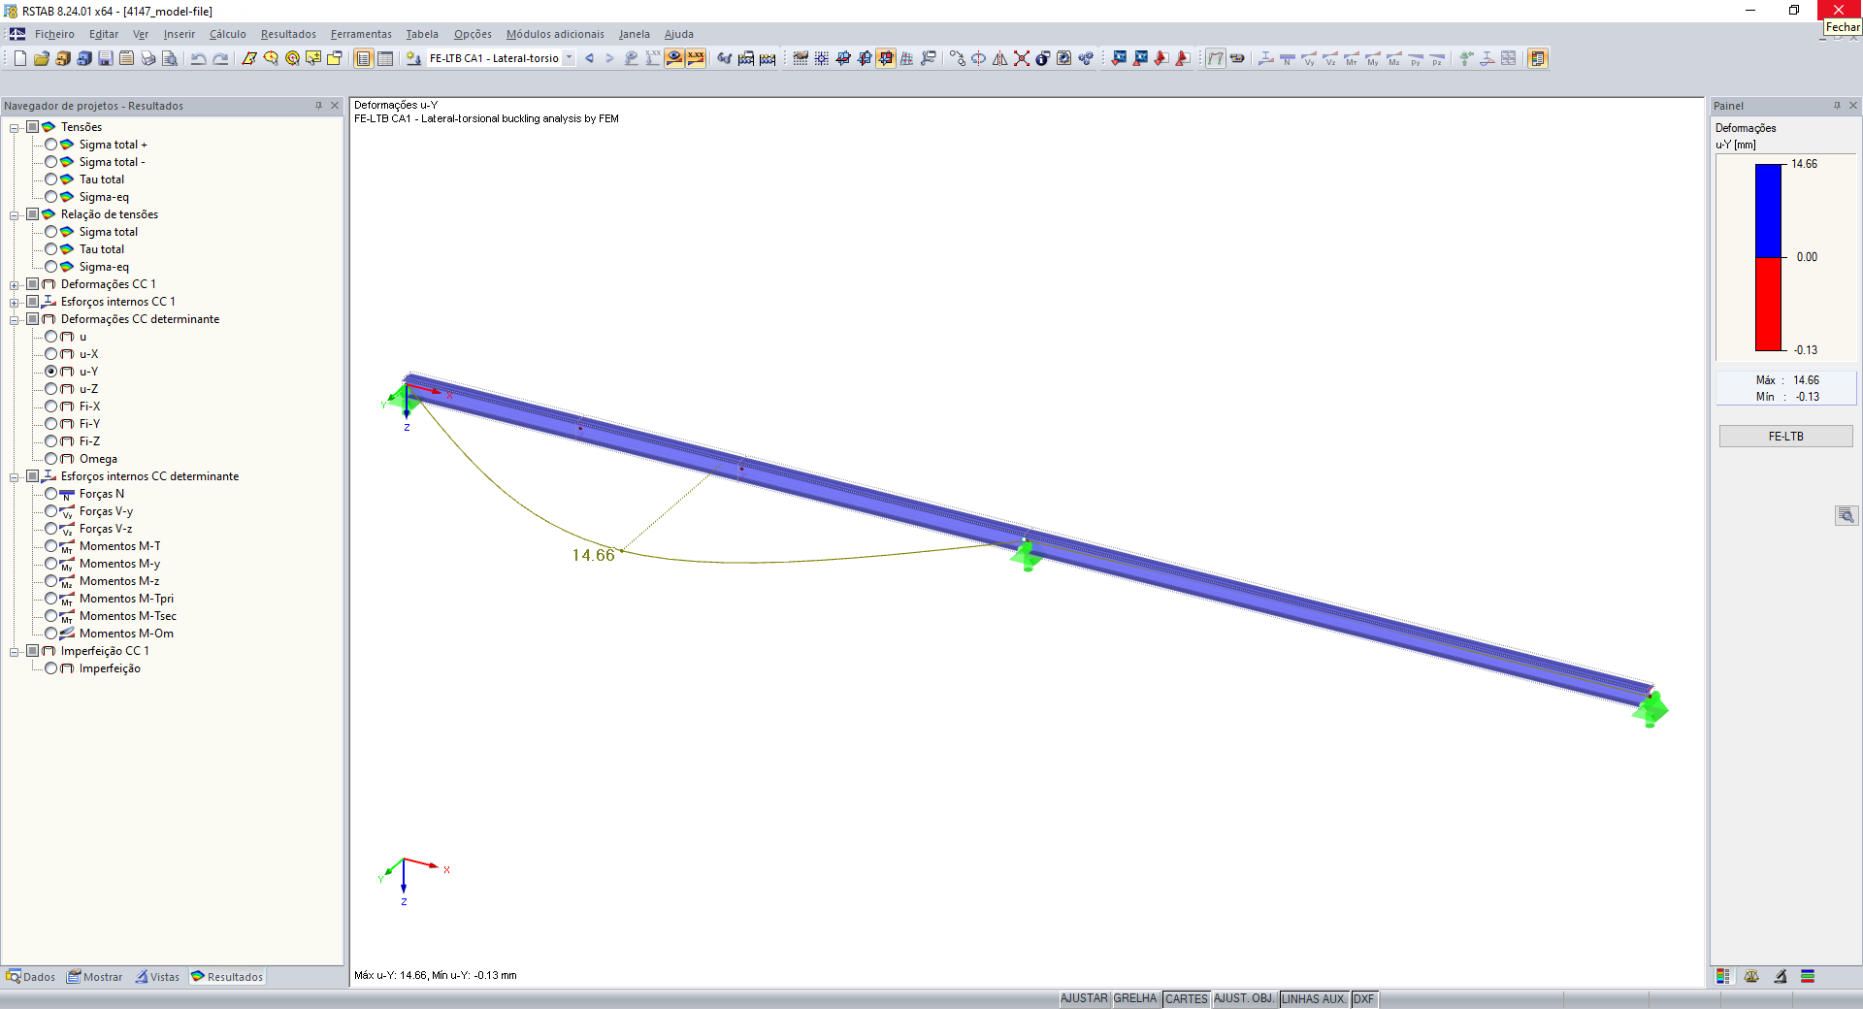Open the Cálculo menu
The width and height of the screenshot is (1863, 1009).
(x=228, y=34)
